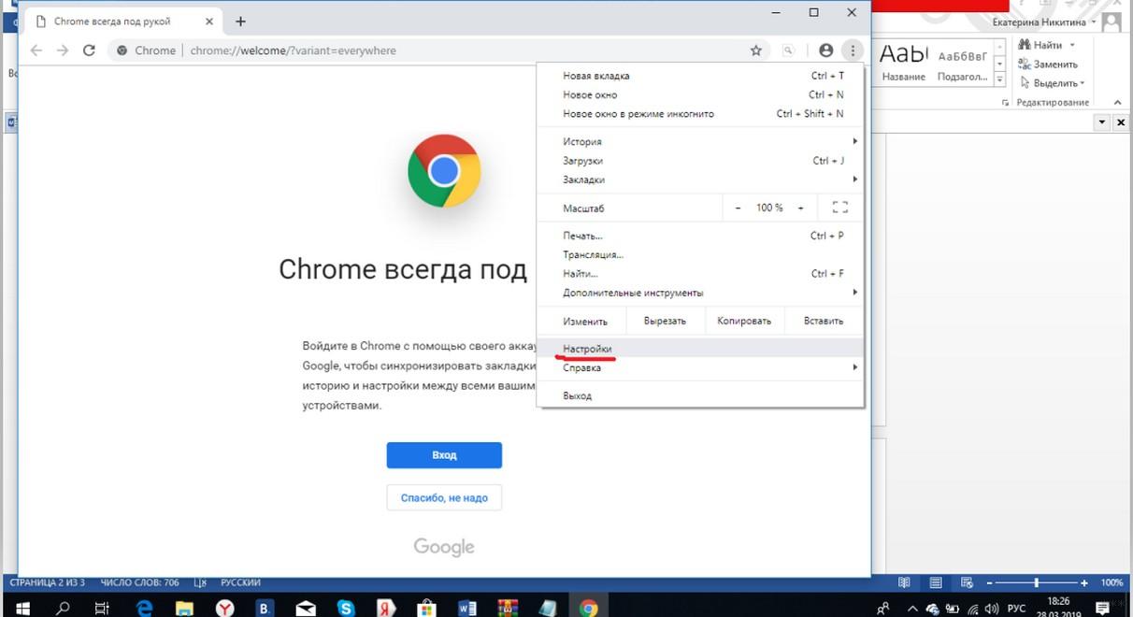Choose Выход to quit Chrome
Viewport: 1133px width, 617px height.
point(700,395)
